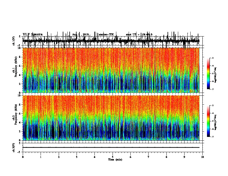228x176 pixels.
Task: Click the "Time (min)" x-axis label
Action: click(115, 160)
